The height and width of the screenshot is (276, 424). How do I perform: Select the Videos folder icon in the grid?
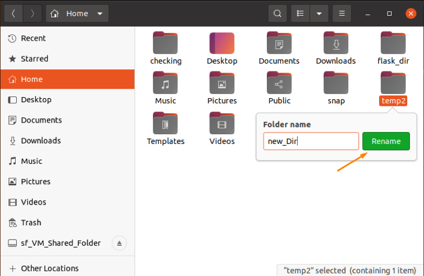(222, 123)
